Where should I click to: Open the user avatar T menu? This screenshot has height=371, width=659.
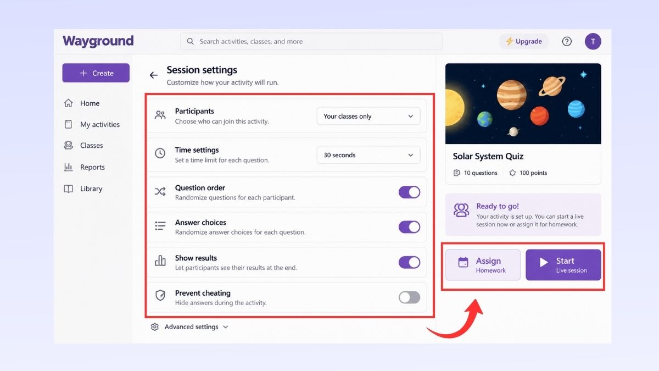(x=593, y=41)
